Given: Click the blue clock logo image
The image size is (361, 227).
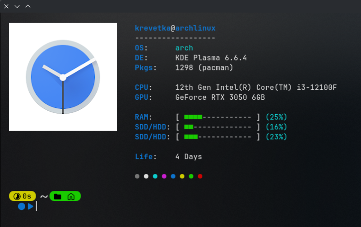Looking at the screenshot, I should coord(63,77).
